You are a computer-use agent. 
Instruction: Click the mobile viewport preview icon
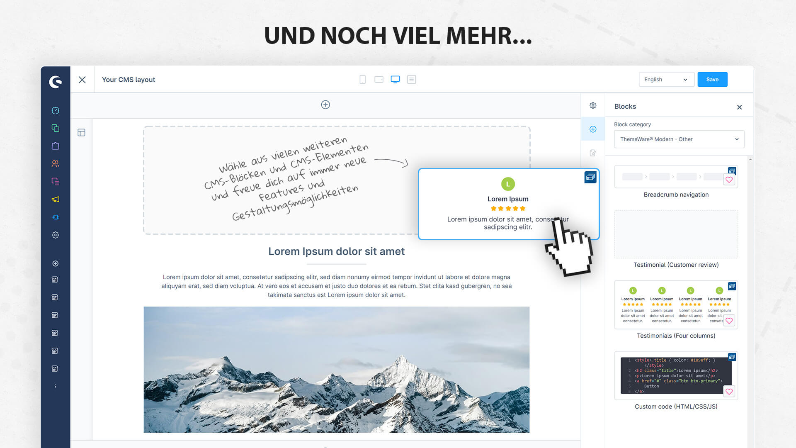(x=362, y=79)
